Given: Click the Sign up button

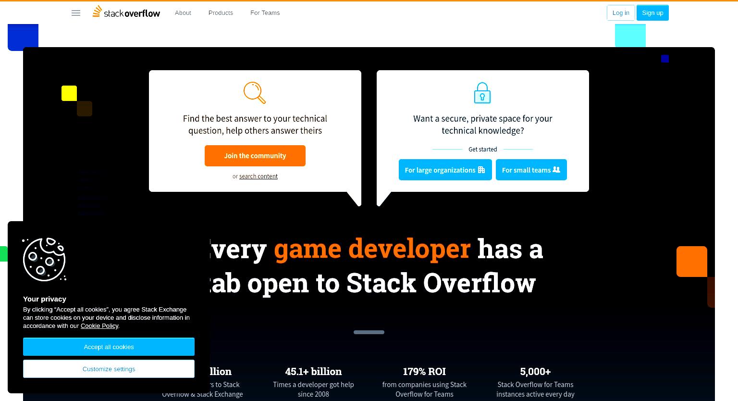Looking at the screenshot, I should [652, 13].
